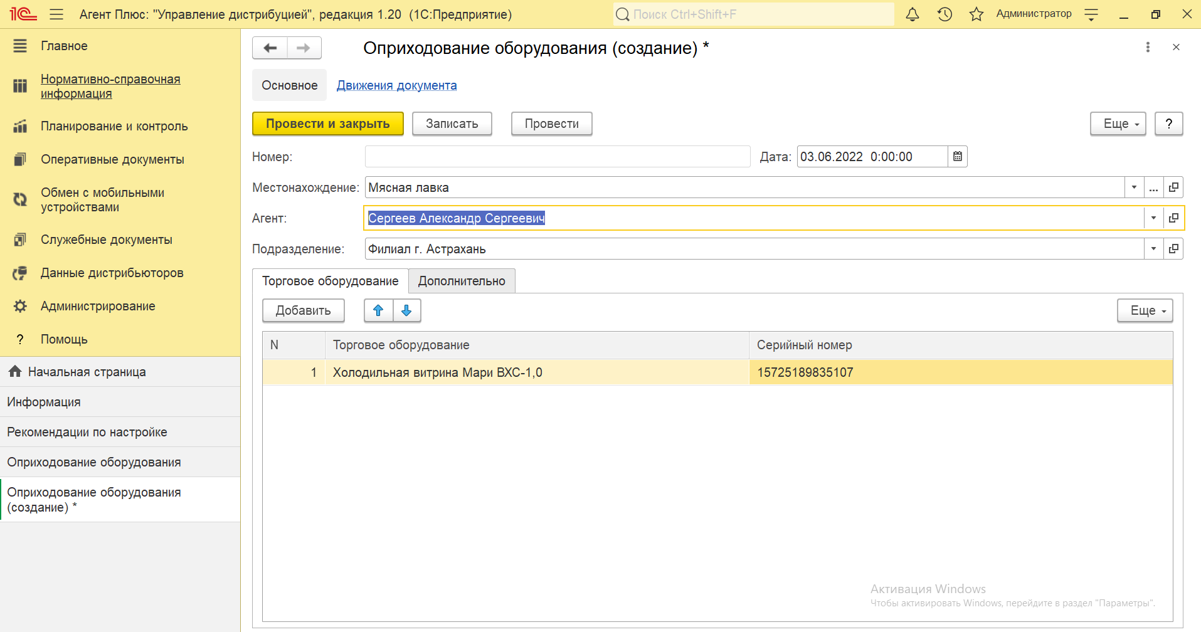Move row down with blue down arrow
1201x632 pixels.
click(x=406, y=310)
